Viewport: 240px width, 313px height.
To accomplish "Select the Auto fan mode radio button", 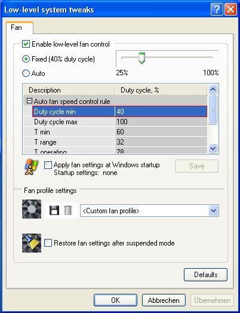I will point(26,73).
